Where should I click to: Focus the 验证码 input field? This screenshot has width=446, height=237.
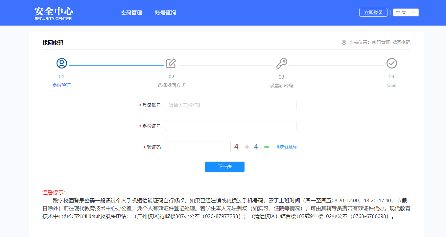(198, 147)
